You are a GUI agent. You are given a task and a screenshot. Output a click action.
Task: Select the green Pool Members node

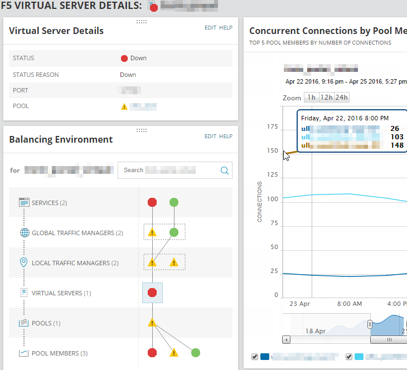pos(195,353)
